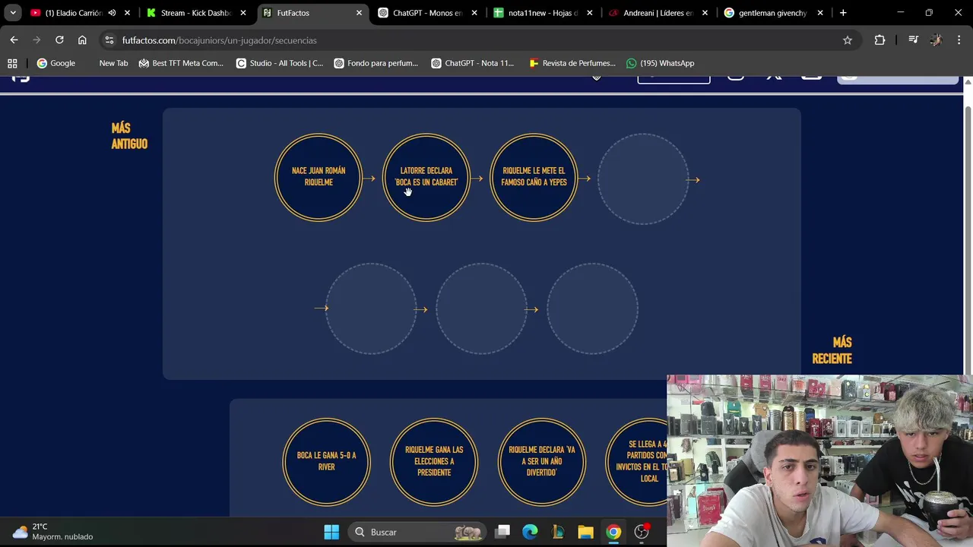Click the Google Chrome taskbar icon
The width and height of the screenshot is (973, 547).
pos(613,532)
